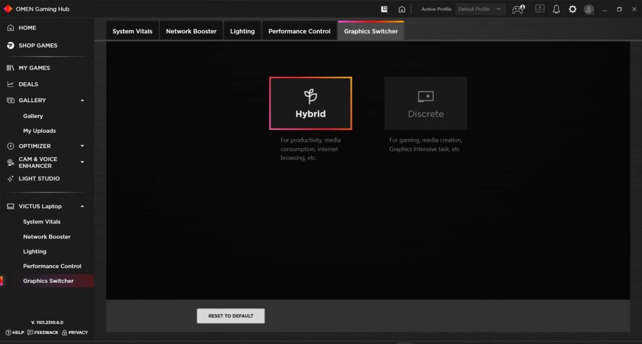The height and width of the screenshot is (344, 642).
Task: Switch to the System Vitals tab
Action: (132, 31)
